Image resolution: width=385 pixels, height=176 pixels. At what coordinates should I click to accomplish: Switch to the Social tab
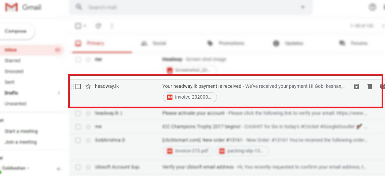tap(154, 43)
